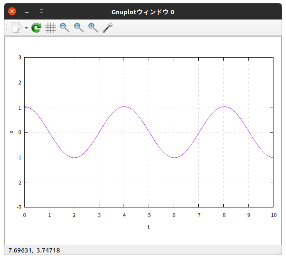
Task: Click the x-axis tick label 7
Action: 199,215
